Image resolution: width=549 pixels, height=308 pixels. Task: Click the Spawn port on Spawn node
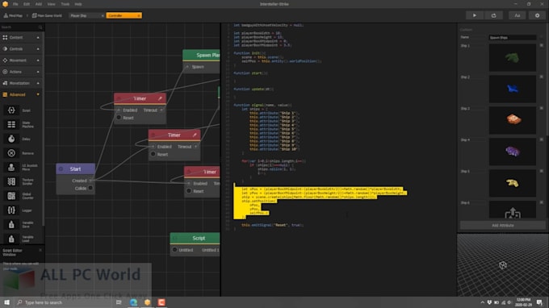[187, 66]
